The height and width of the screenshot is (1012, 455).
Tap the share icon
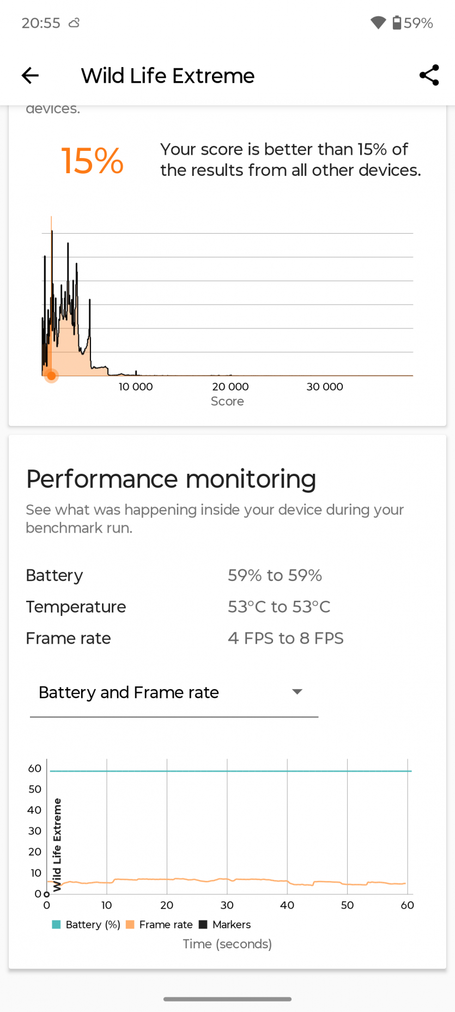point(429,75)
